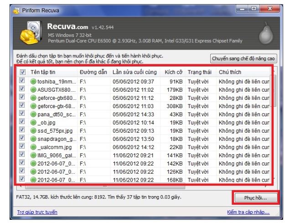
Task: Select file name ASUSGTX680....
Action: point(57,90)
